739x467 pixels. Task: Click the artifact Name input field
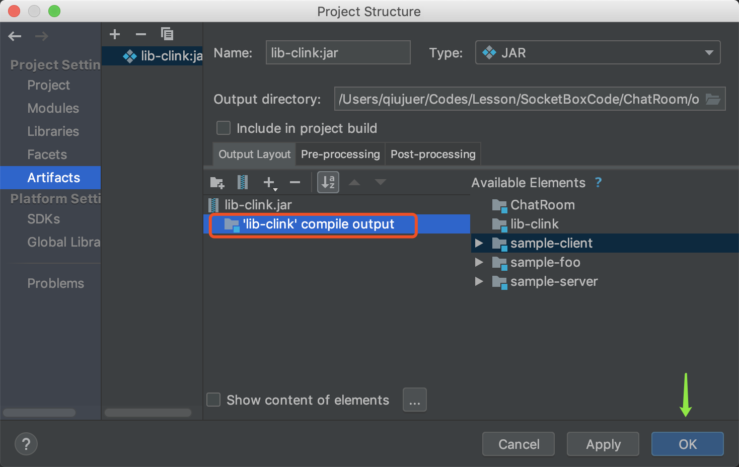338,53
